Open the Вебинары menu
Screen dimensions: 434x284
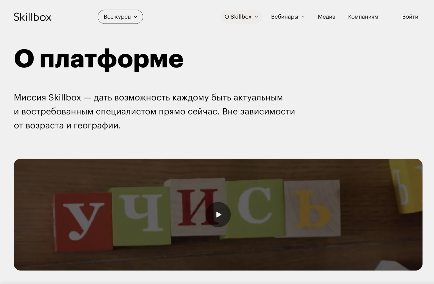(284, 17)
